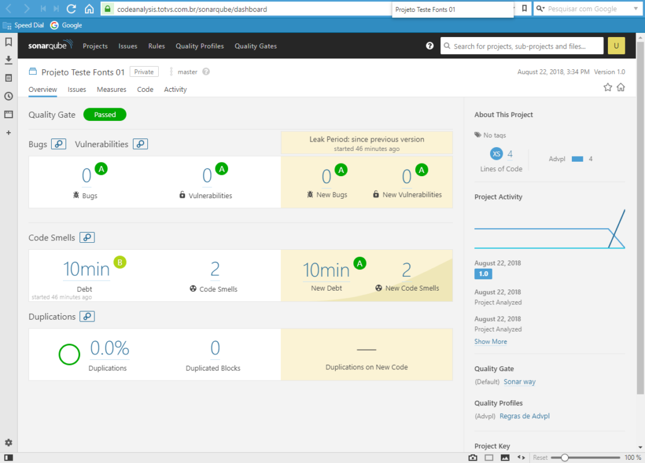
Task: Switch to the Code tab
Action: (x=146, y=89)
